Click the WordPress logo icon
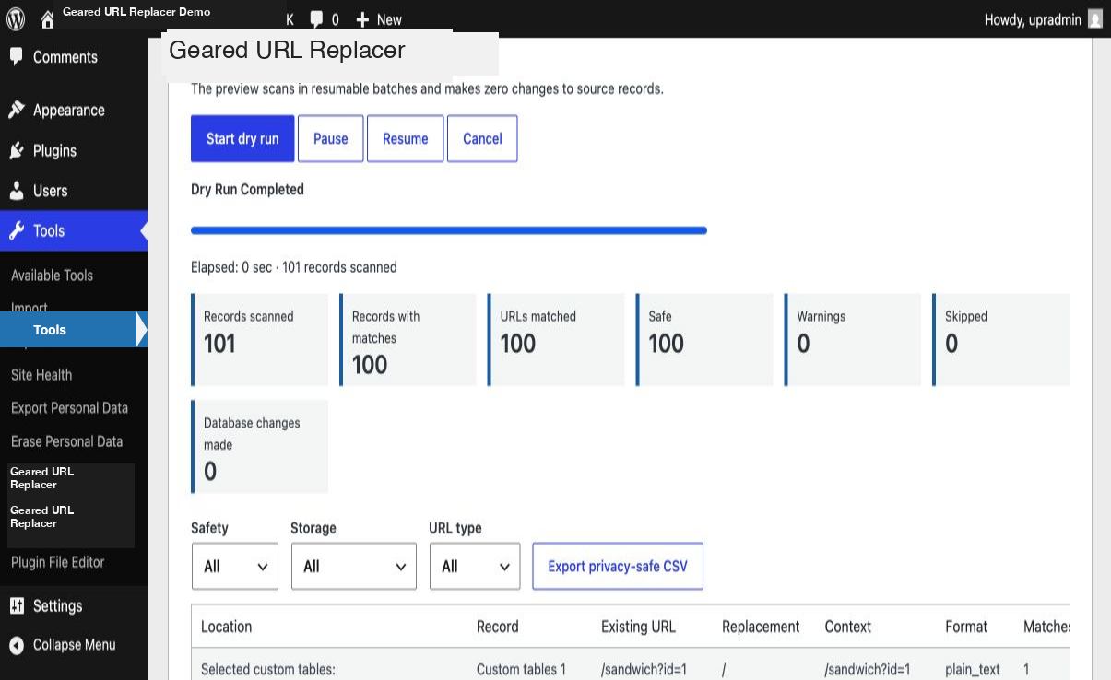Image resolution: width=1111 pixels, height=680 pixels. (16, 18)
